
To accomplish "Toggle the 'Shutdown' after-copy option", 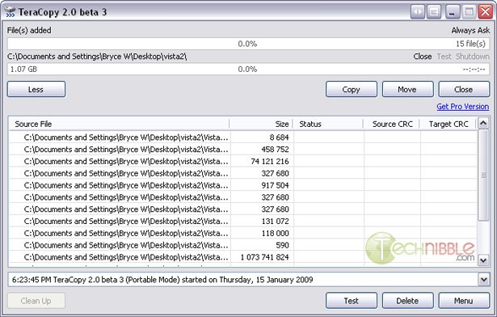I will (473, 57).
